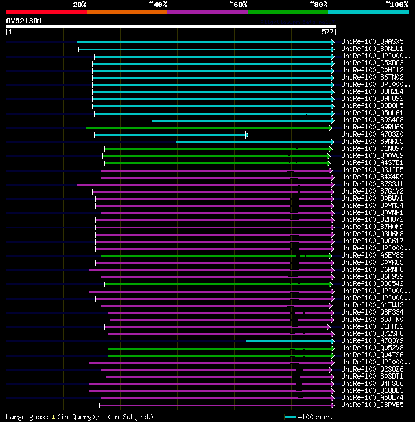The height and width of the screenshot is (422, 415).
Task: Select the UniRef100_C8PVB5 label
Action: 372,405
